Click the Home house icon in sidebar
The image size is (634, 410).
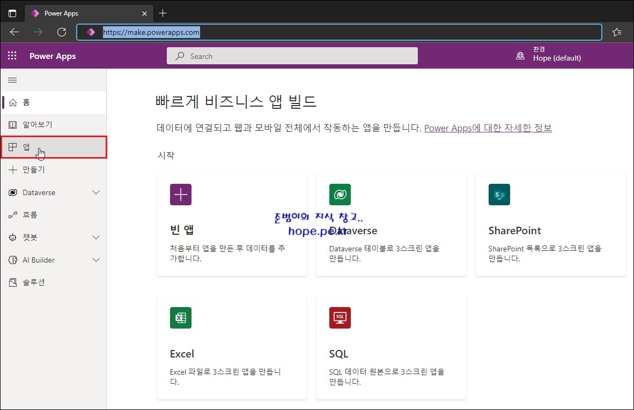coord(13,102)
